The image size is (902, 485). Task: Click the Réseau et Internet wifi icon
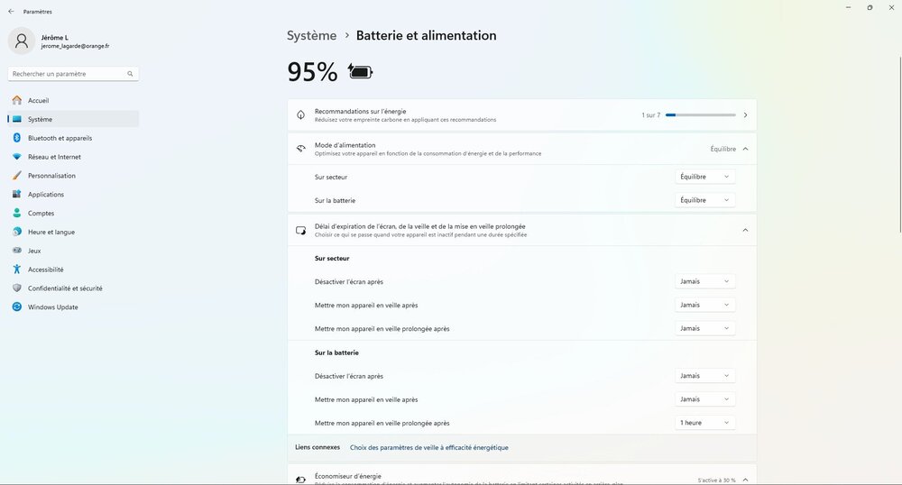[16, 157]
